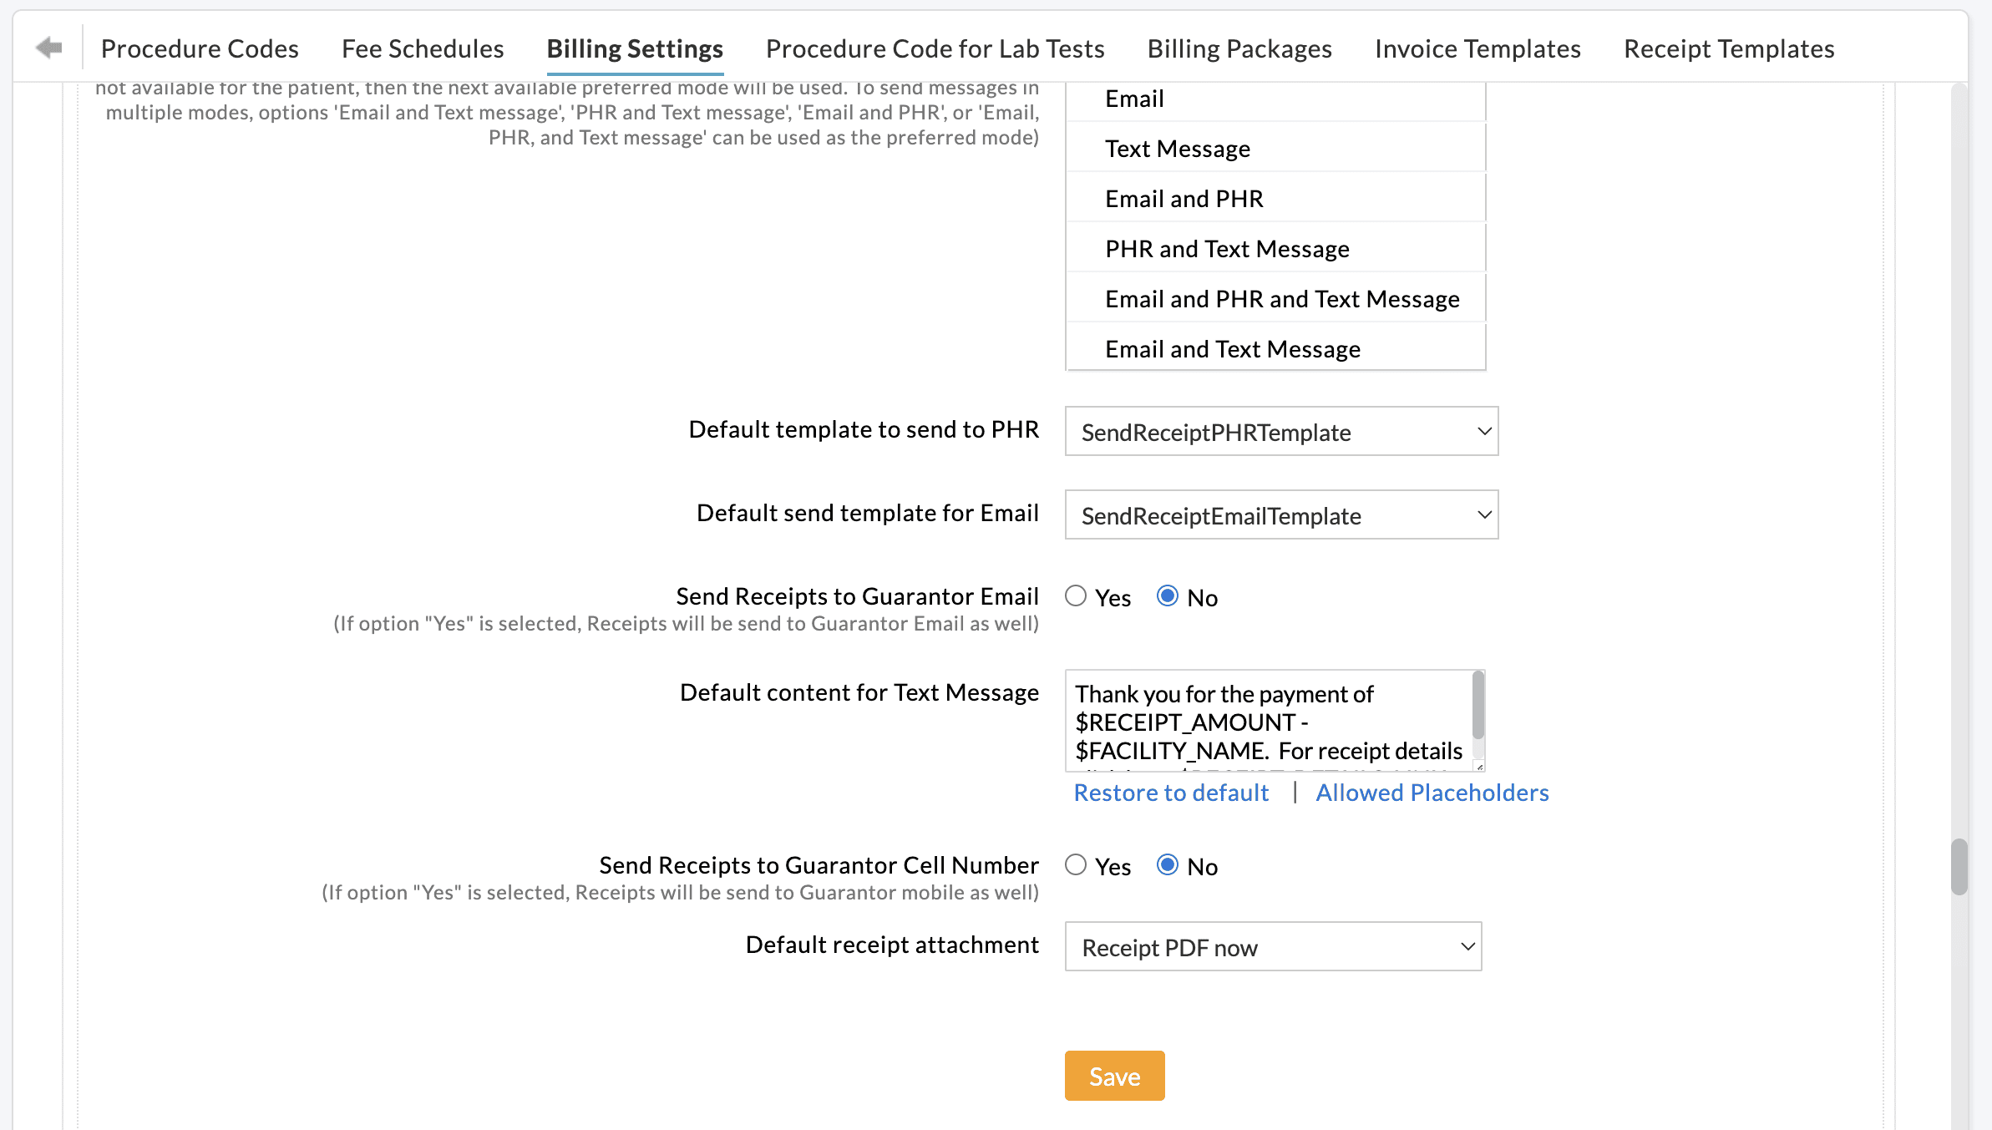Click the Save button
Image resolution: width=1992 pixels, height=1130 pixels.
(1113, 1076)
